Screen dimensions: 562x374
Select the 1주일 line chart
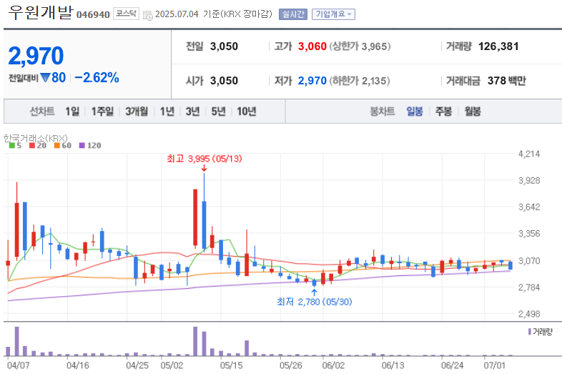pos(102,112)
